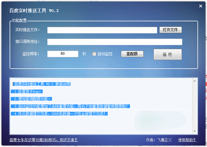207x147 pixels.
Task: Focus the 实时推送文件 input field
Action: (102, 30)
